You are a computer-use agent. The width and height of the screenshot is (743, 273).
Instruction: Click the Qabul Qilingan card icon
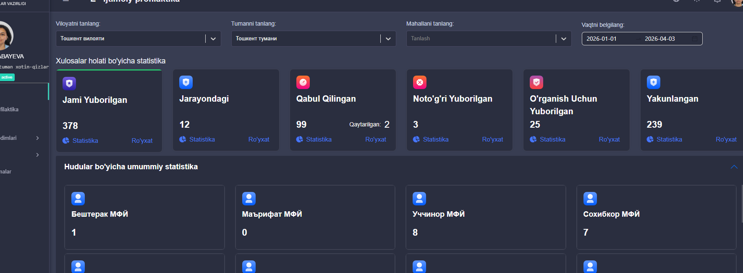[x=303, y=82]
